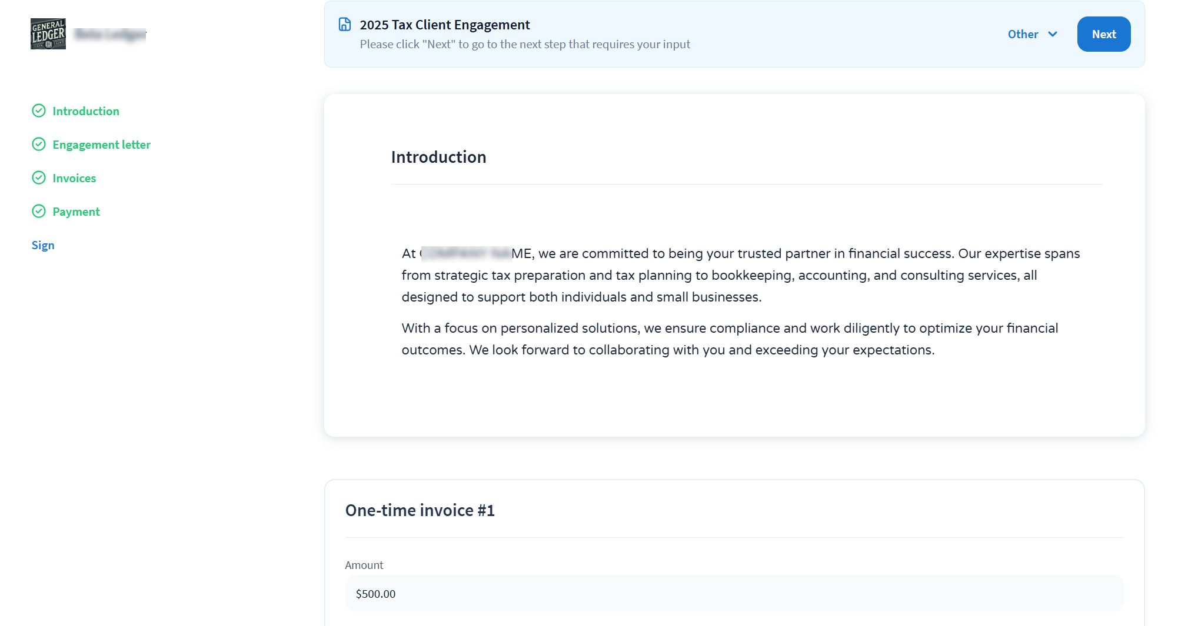Screen dimensions: 1198x626
Task: Click the green checkmark beside Introduction
Action: point(39,111)
